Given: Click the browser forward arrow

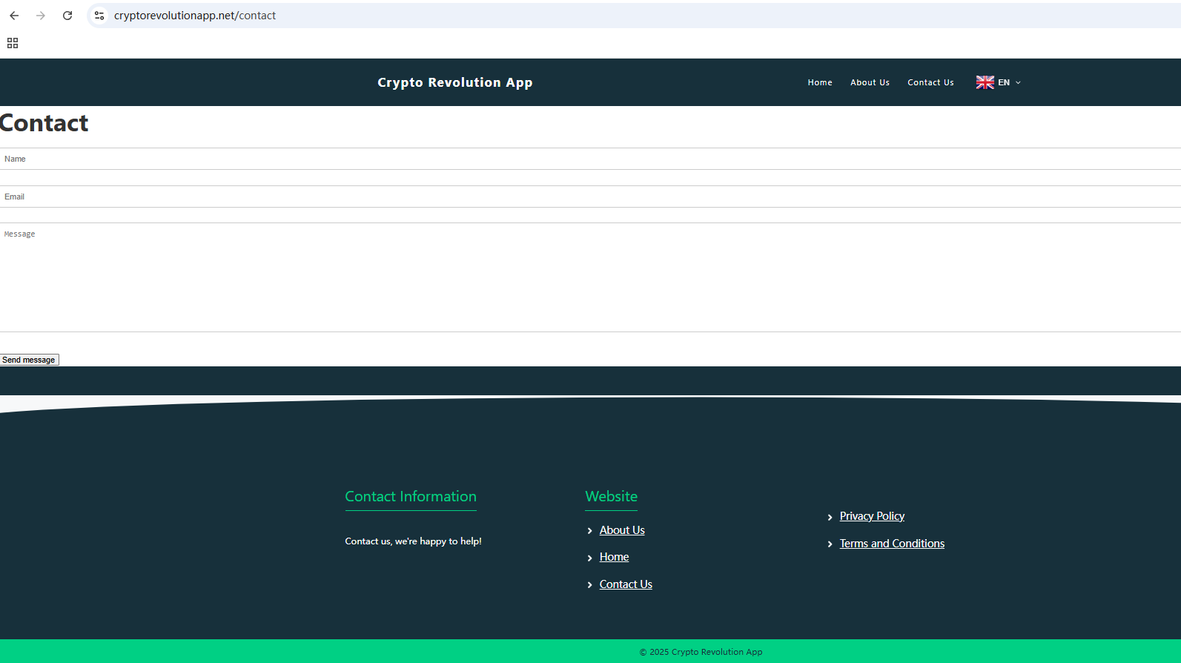Looking at the screenshot, I should click(41, 16).
